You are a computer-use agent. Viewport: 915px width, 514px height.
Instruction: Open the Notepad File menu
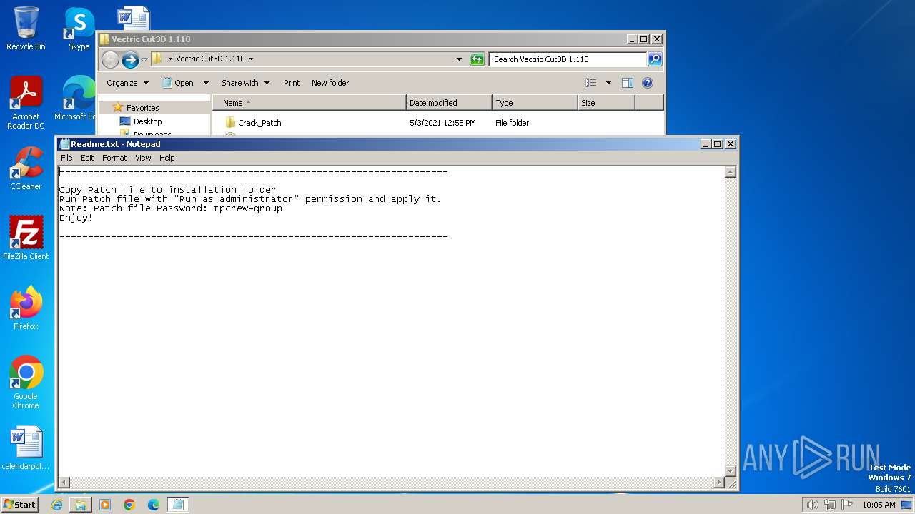[x=66, y=158]
